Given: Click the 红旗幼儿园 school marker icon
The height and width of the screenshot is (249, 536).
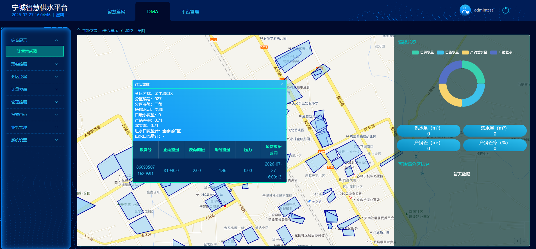Looking at the screenshot, I should click(371, 233).
